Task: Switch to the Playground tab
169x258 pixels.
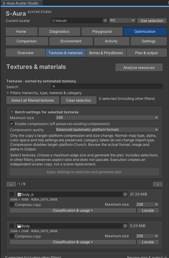Action: tap(102, 32)
